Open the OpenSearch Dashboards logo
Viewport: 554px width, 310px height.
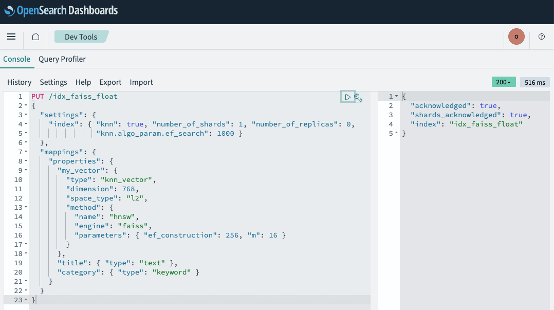61,11
